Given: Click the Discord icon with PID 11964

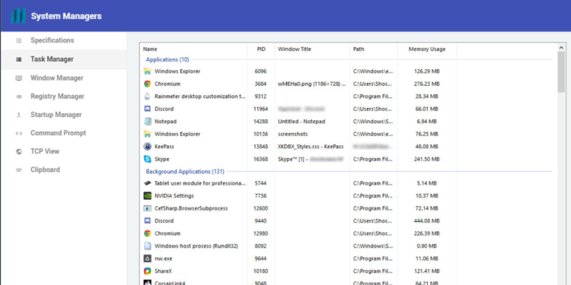Looking at the screenshot, I should (x=147, y=109).
